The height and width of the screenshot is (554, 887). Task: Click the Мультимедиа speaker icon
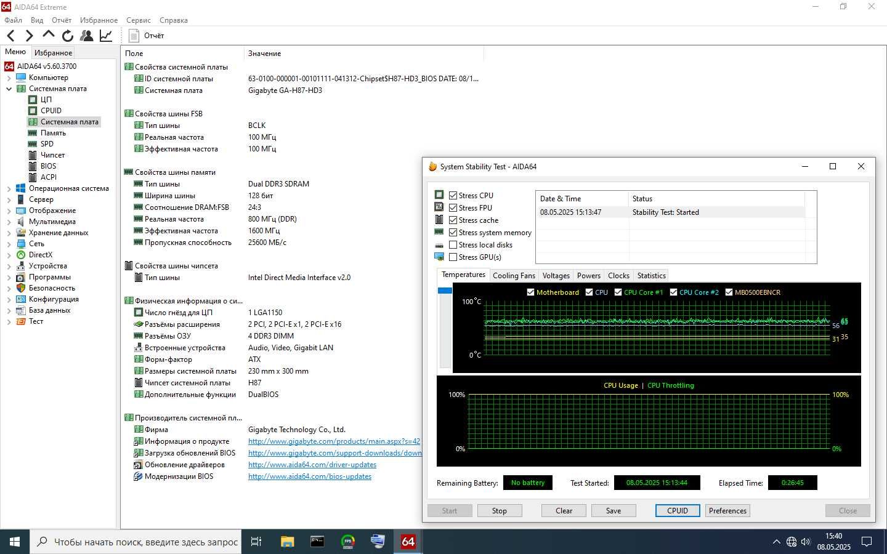pyautogui.click(x=21, y=222)
